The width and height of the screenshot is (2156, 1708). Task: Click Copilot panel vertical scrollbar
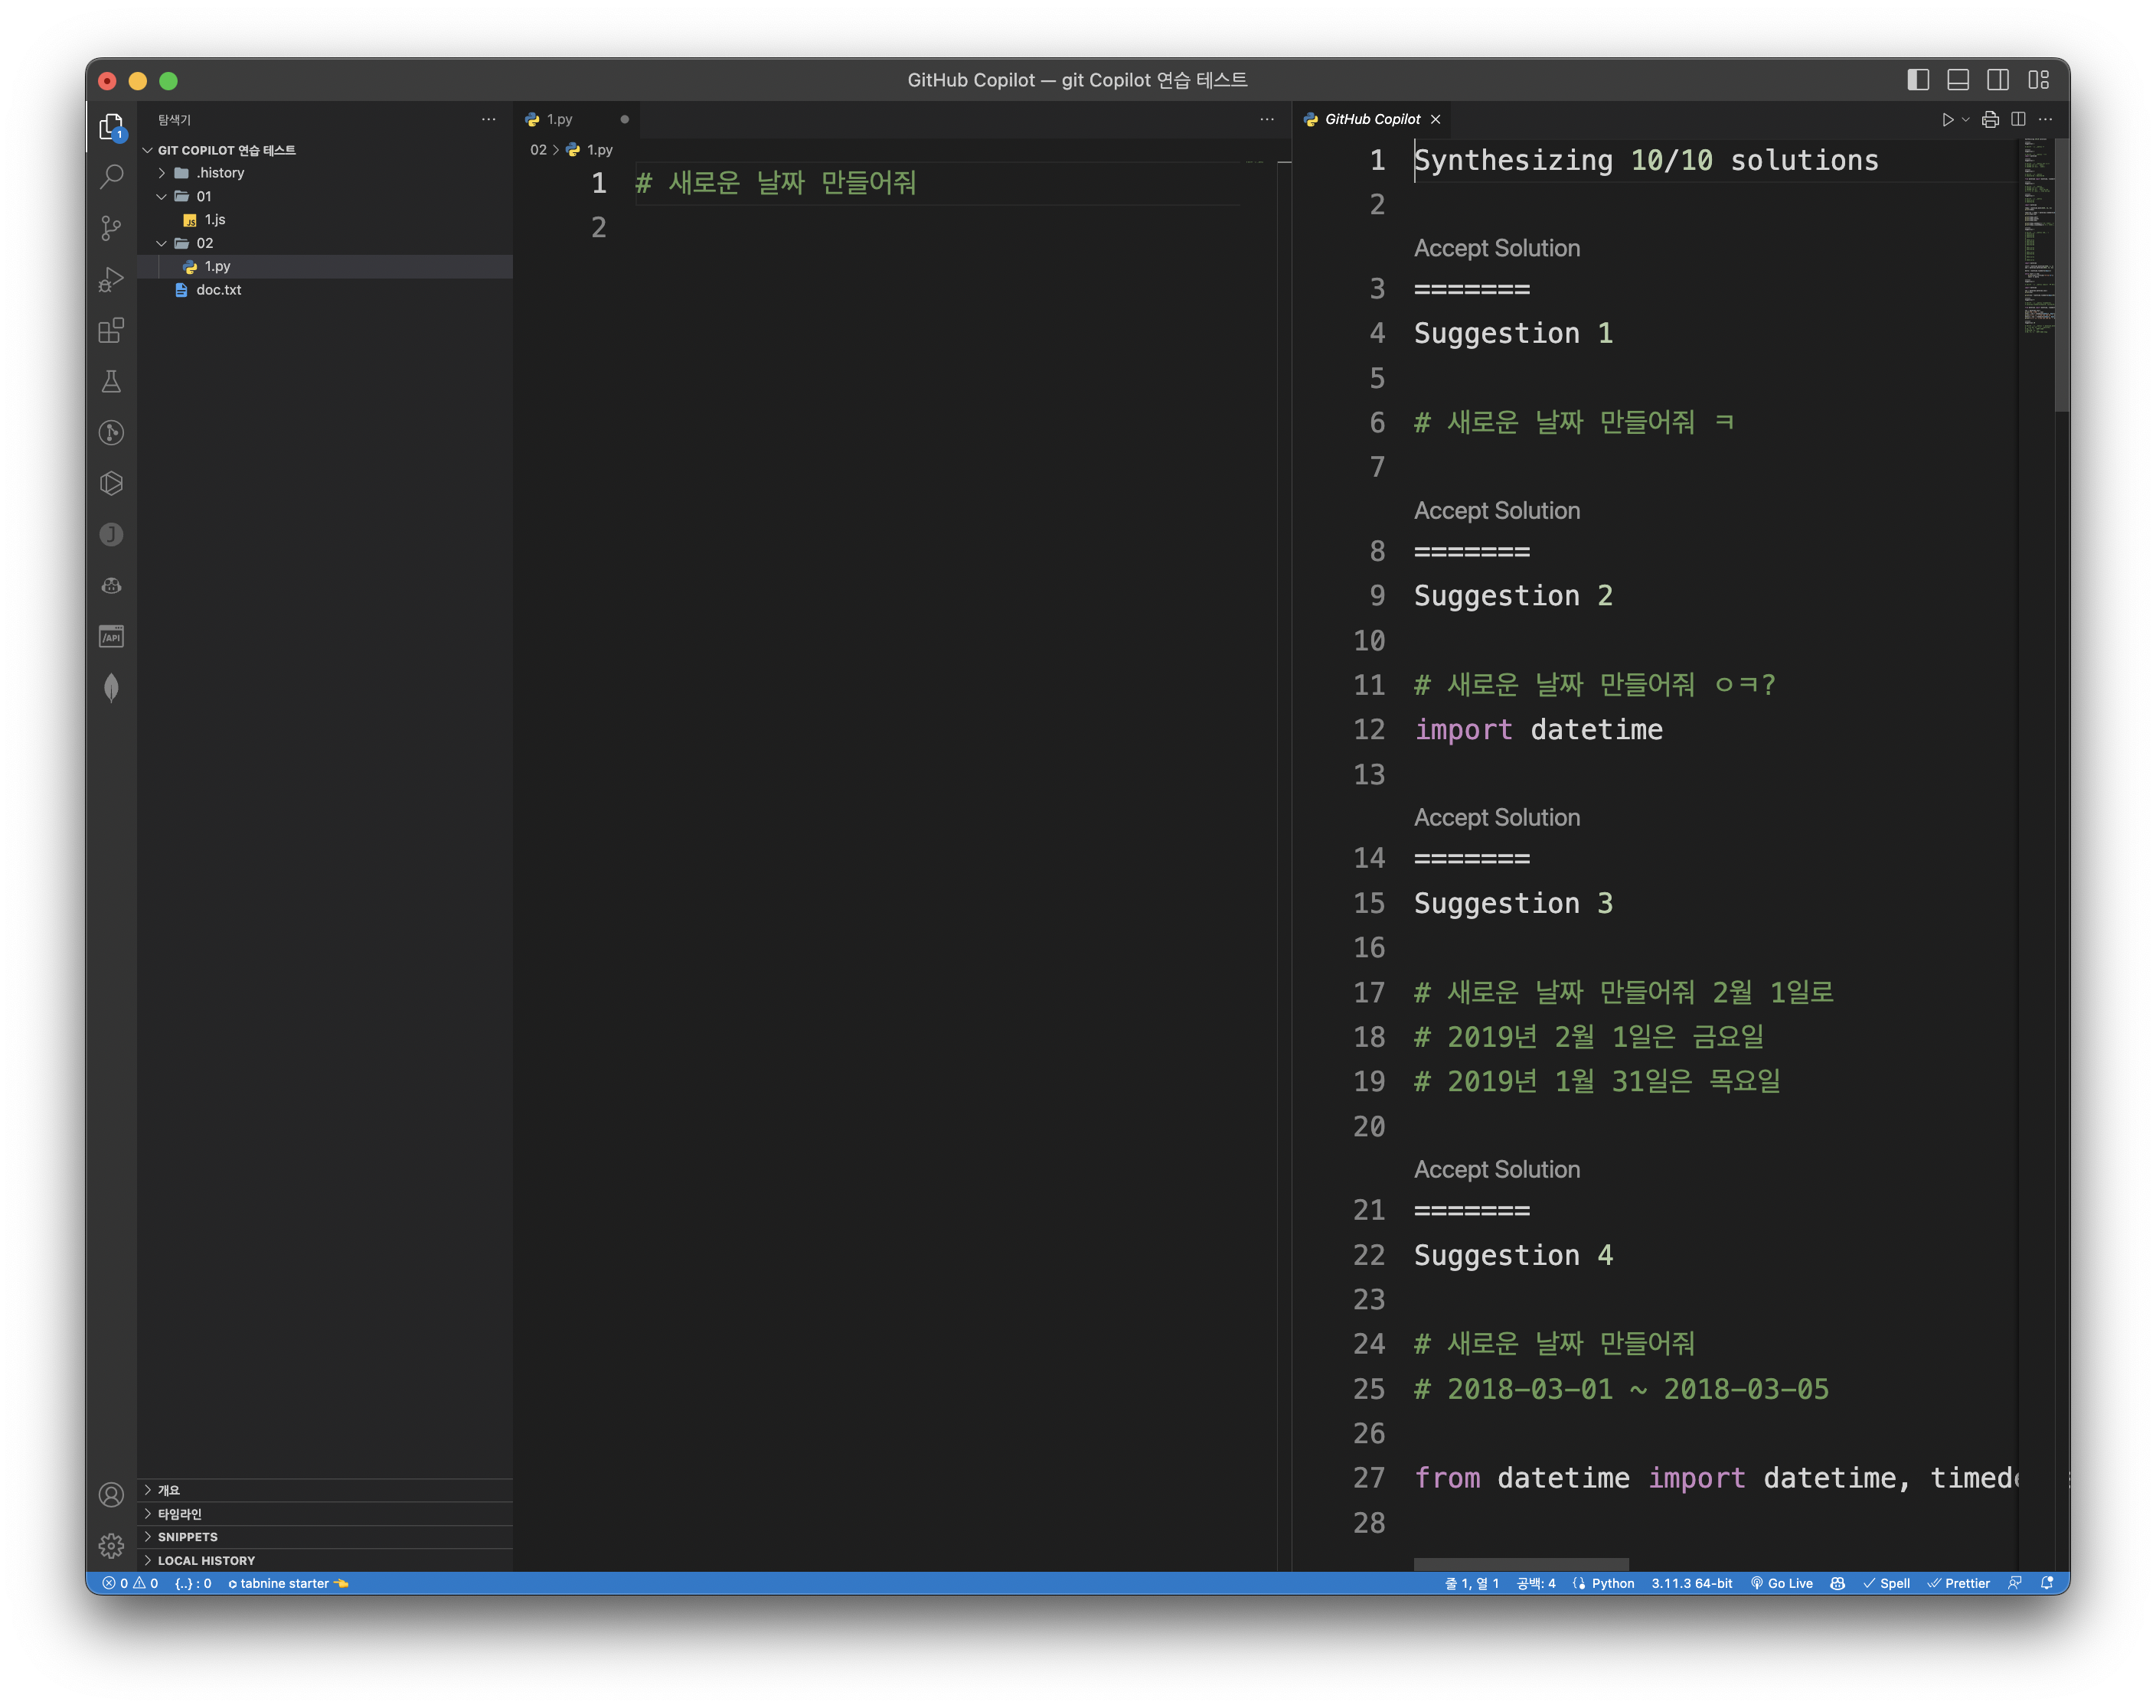pos(2062,275)
